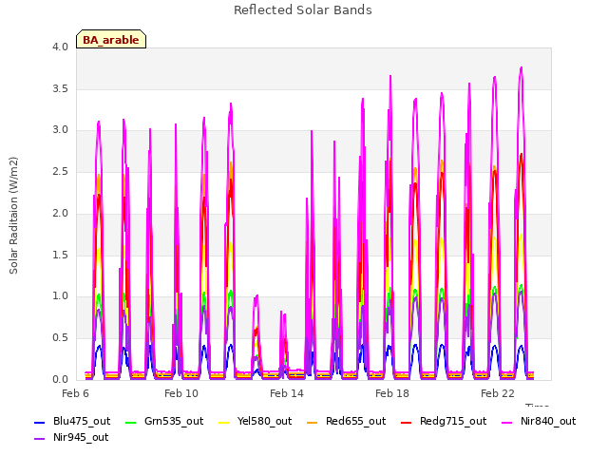Click the Feb 22 x-axis tick label
Viewport: 608px width, 456px height.
pos(498,393)
